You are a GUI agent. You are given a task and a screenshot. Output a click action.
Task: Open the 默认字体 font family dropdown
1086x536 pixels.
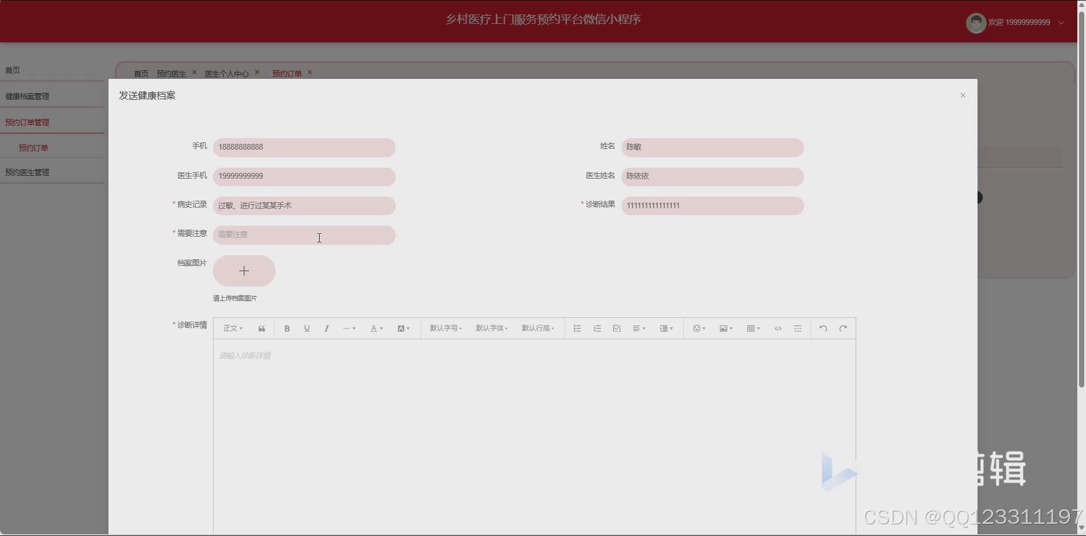[x=491, y=328]
